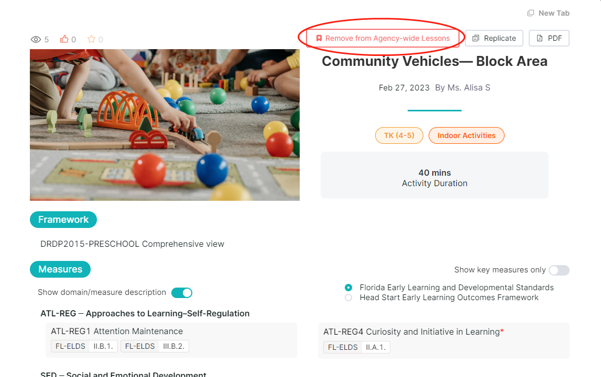Open the Framework section label
The height and width of the screenshot is (377, 601).
[x=63, y=220]
